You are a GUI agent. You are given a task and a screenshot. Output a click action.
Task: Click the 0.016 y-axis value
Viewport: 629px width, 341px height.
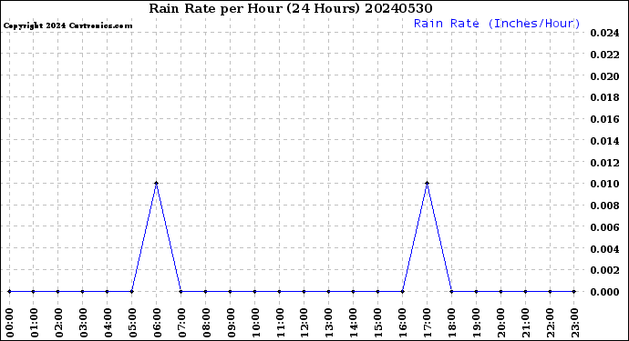click(604, 119)
